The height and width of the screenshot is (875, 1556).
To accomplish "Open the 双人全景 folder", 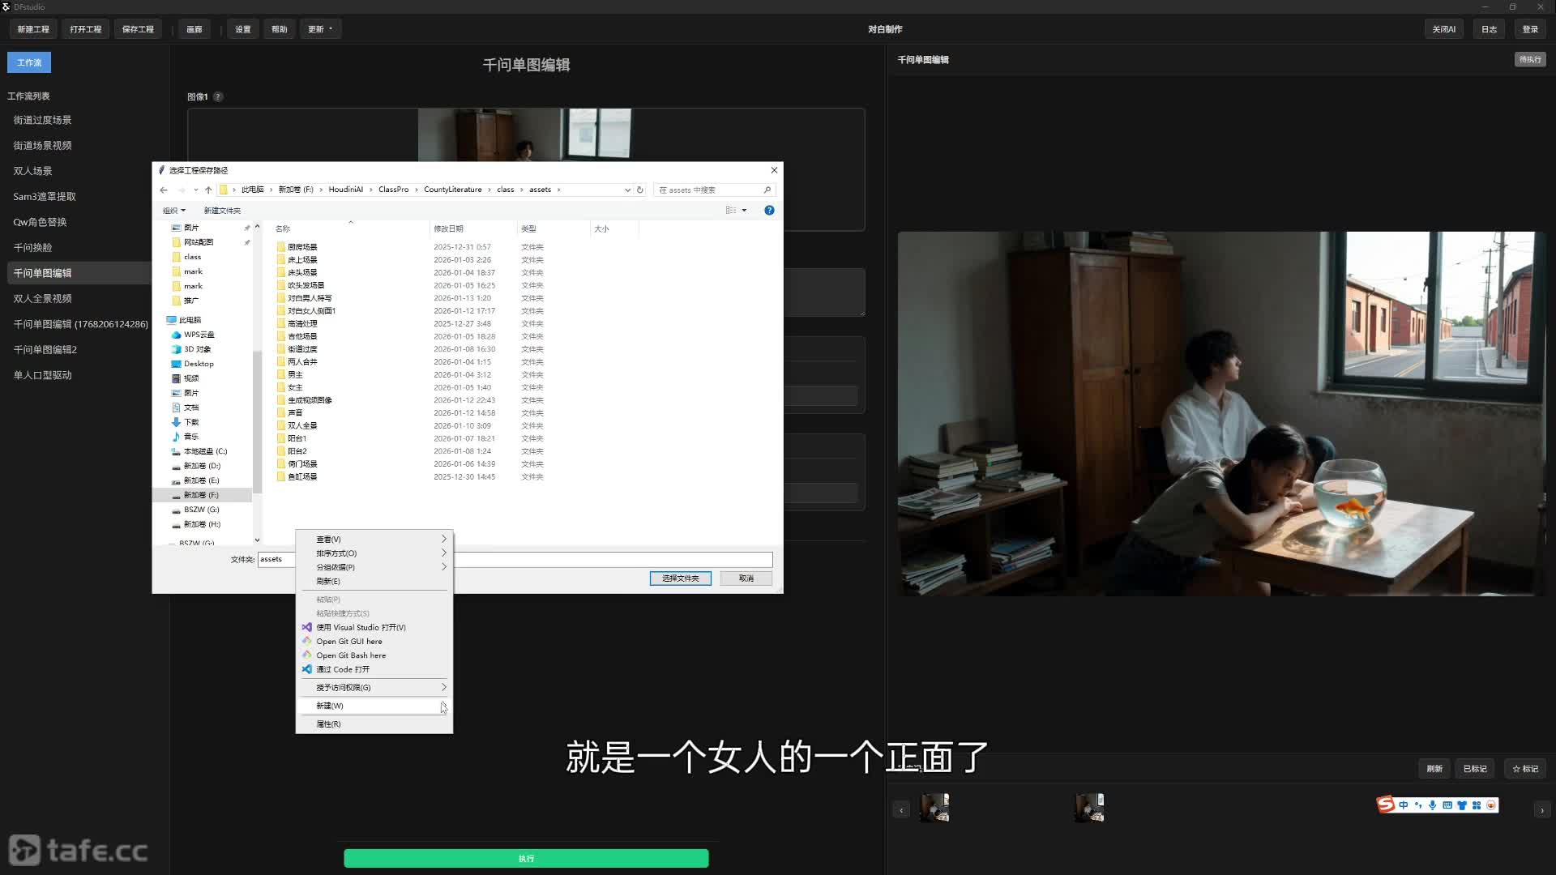I will pos(302,425).
